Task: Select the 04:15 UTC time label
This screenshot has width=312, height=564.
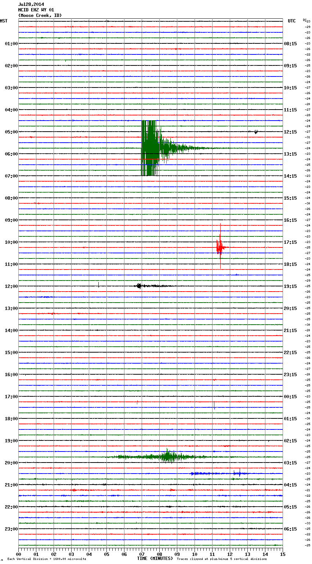Action: coord(290,485)
